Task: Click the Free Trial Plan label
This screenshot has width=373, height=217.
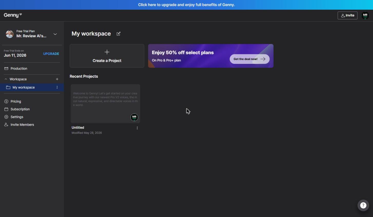Action: click(25, 31)
